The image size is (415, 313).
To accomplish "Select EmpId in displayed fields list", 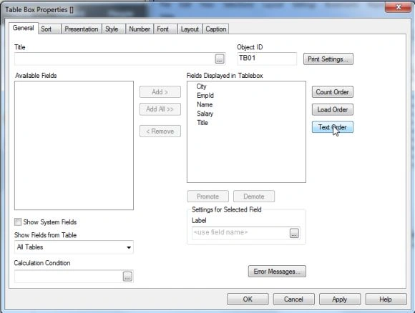I will coord(205,96).
